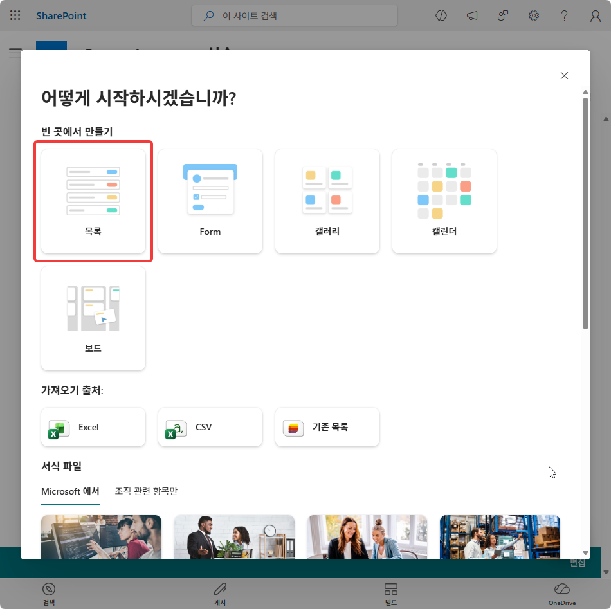Click the search magnifier icon in search box

tap(208, 15)
